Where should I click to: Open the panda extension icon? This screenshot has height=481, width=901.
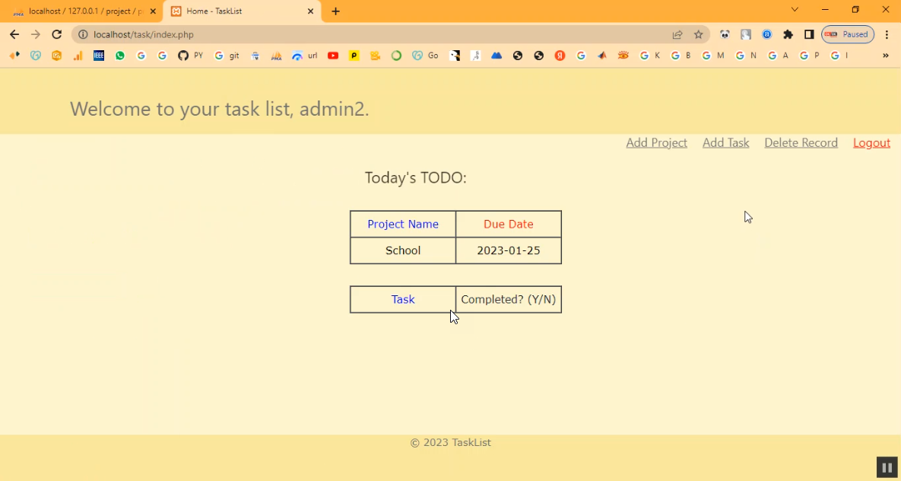tap(725, 34)
